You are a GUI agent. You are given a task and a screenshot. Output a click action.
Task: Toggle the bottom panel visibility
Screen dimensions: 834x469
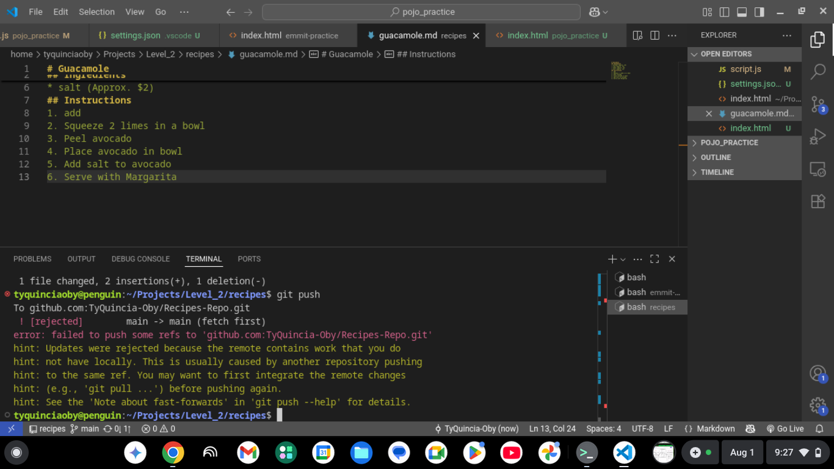[x=742, y=12]
